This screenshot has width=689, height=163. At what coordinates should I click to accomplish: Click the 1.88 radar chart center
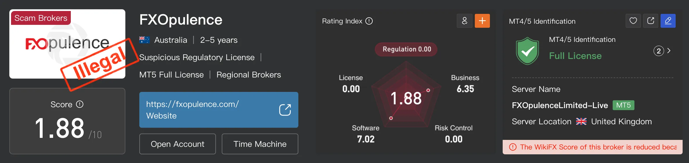coord(406,98)
